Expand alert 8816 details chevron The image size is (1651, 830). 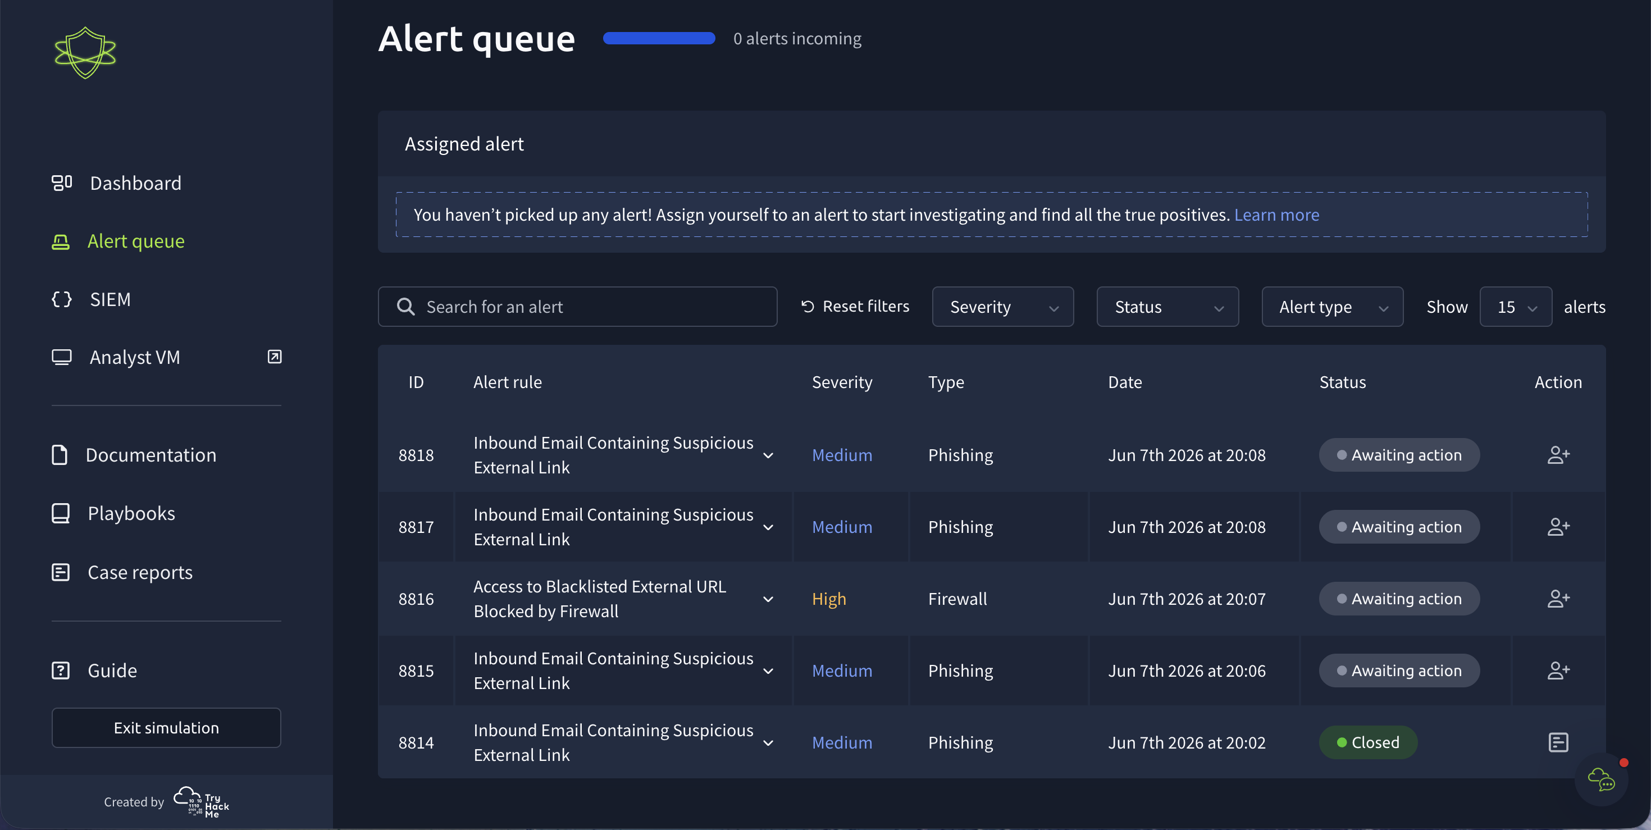point(768,599)
